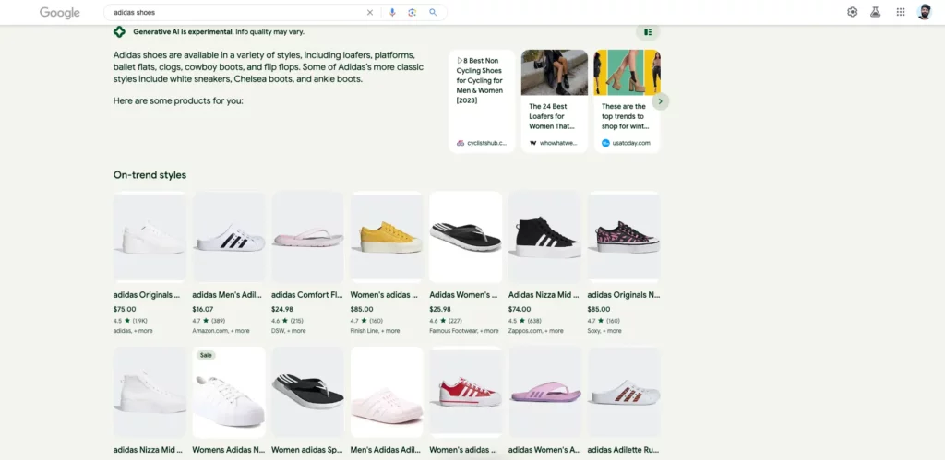Start voice search with microphone icon
945x460 pixels.
point(392,13)
